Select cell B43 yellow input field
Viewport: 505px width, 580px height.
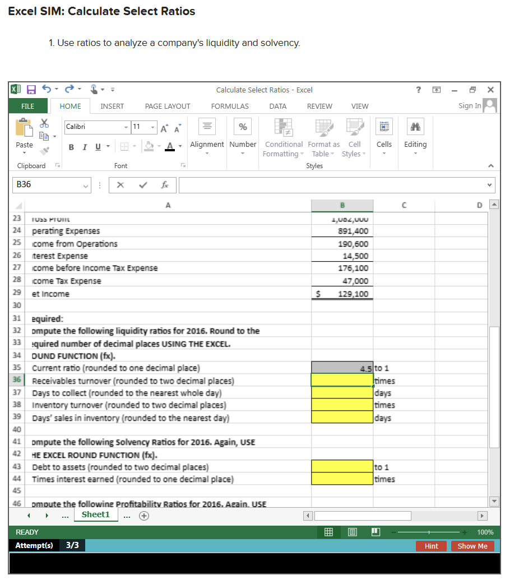pos(342,467)
